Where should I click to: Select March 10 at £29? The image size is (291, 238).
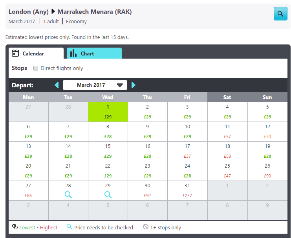[187, 132]
